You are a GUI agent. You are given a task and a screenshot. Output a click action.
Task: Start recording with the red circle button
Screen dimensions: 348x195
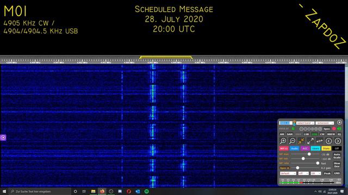[334, 129]
